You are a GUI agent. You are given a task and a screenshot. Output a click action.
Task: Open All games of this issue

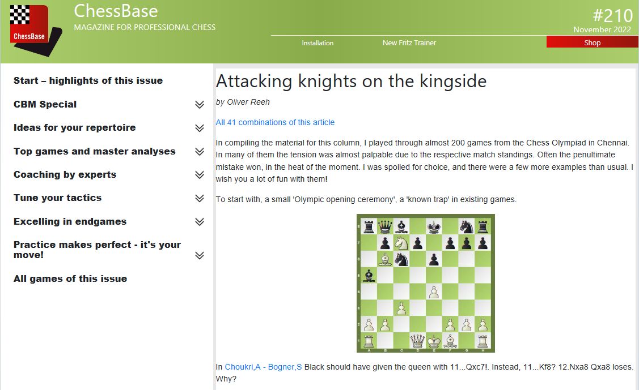click(x=70, y=278)
